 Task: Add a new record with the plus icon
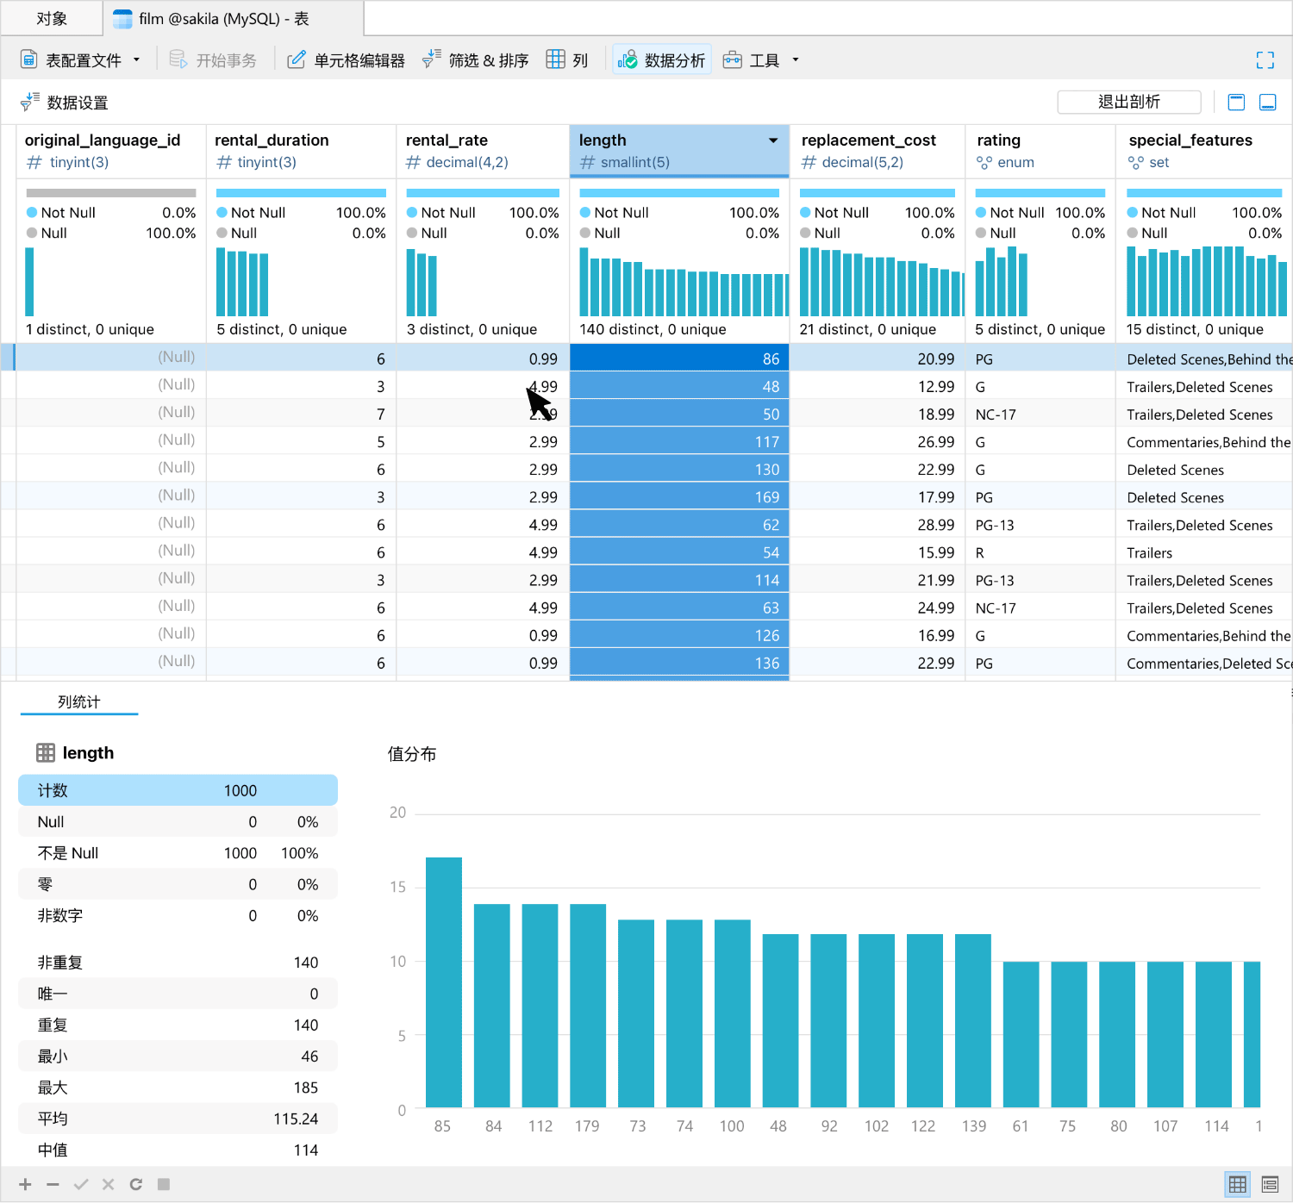pos(24,1184)
